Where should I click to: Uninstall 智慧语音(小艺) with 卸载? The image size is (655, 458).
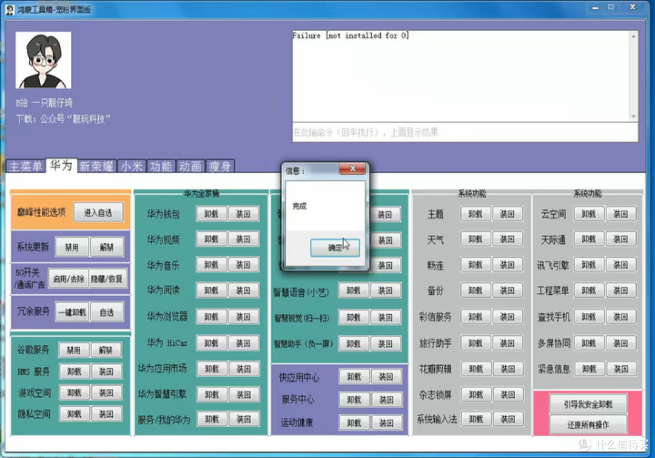pos(354,291)
